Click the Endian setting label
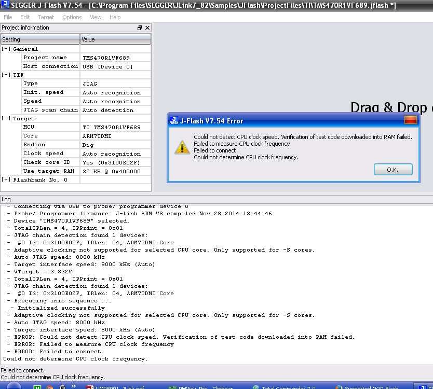The image size is (433, 389). tap(34, 145)
